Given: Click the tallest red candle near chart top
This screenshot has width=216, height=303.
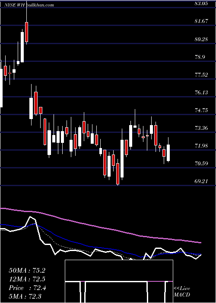Looking at the screenshot, I should click(x=26, y=32).
